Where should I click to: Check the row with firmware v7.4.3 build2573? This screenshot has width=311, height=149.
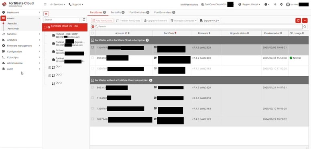pyautogui.click(x=92, y=119)
